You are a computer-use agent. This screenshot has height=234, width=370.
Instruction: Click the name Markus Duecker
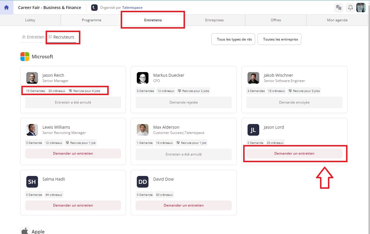point(169,75)
